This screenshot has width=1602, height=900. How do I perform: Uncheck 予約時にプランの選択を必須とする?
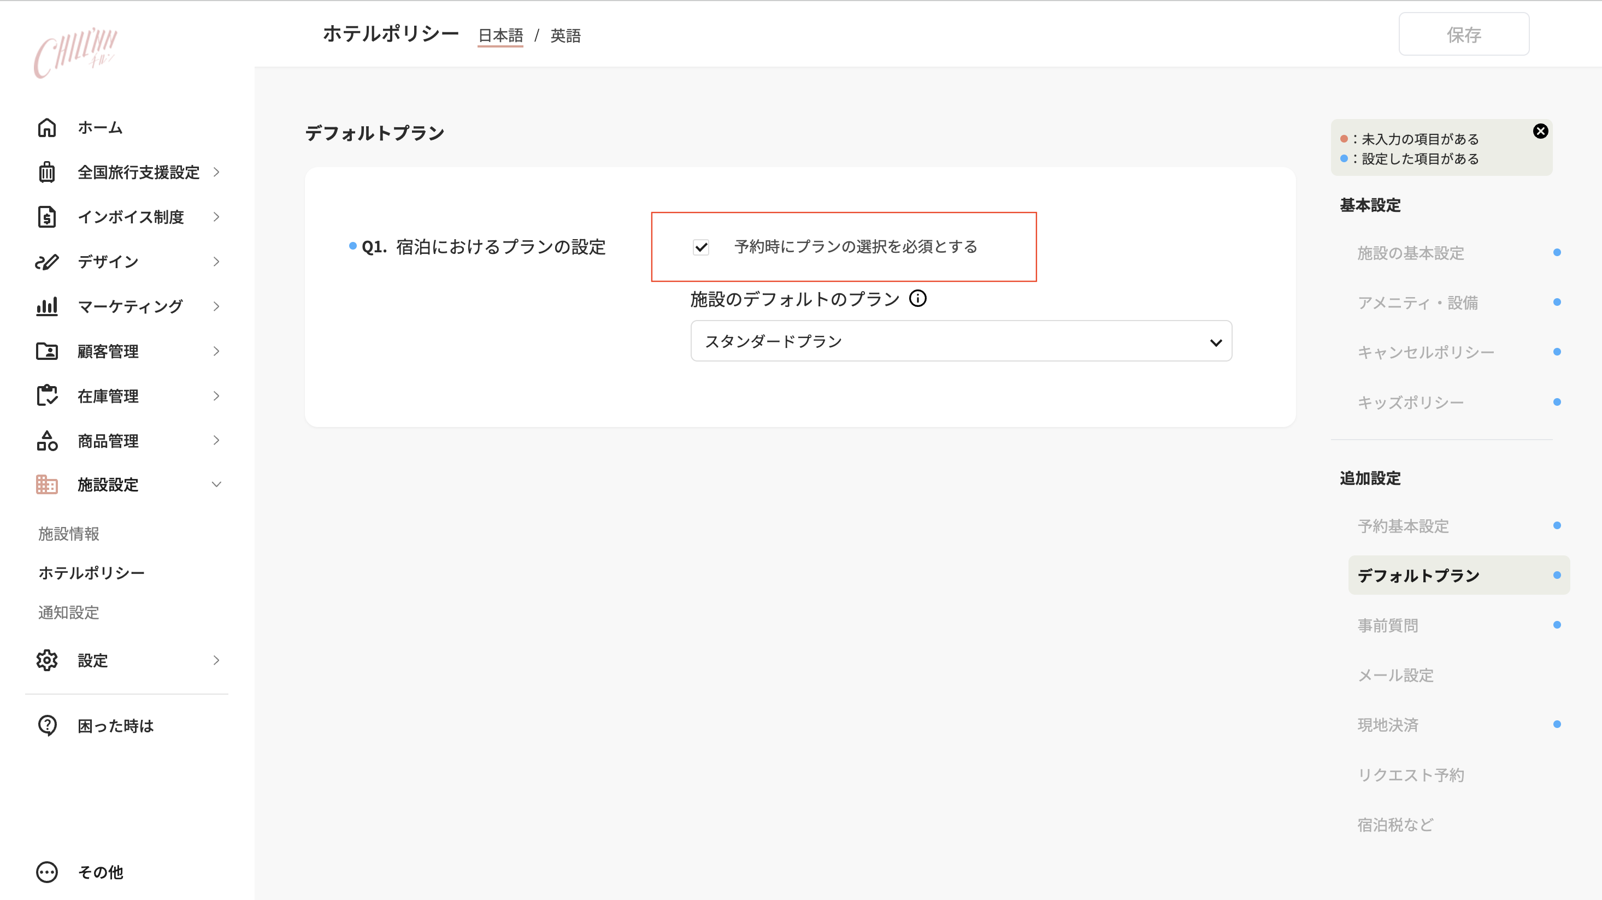tap(702, 247)
